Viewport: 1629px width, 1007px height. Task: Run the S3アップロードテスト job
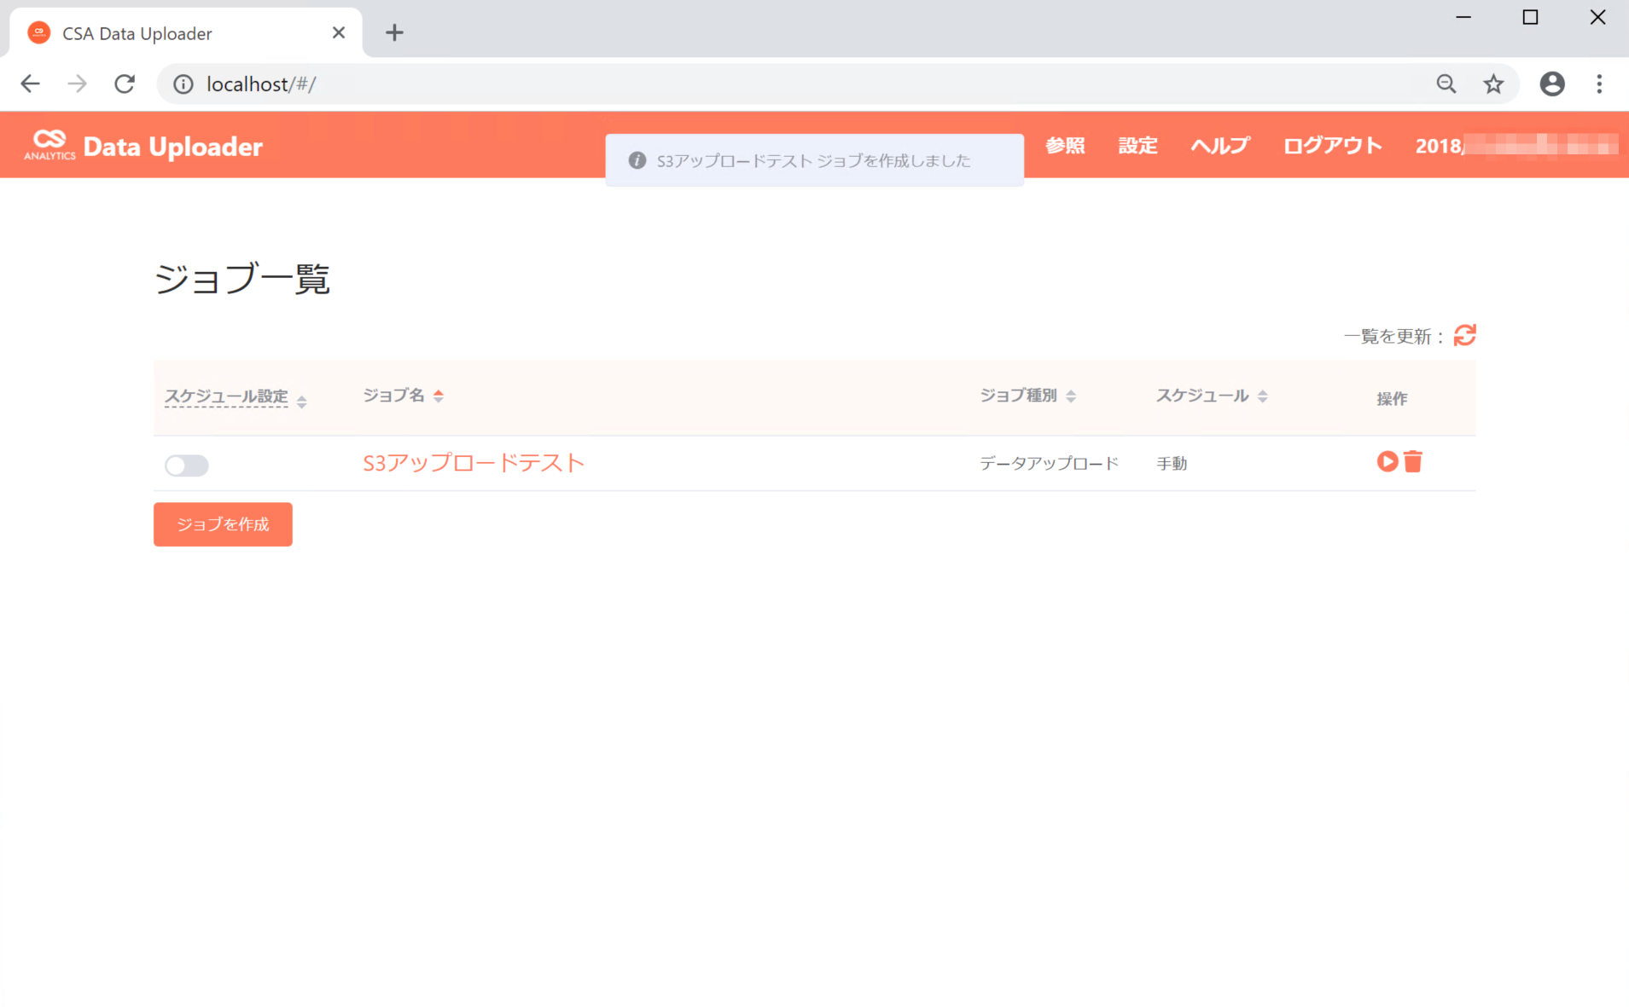click(x=1387, y=461)
